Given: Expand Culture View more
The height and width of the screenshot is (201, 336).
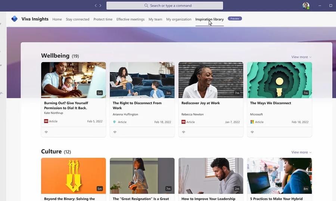Looking at the screenshot, I should point(301,152).
